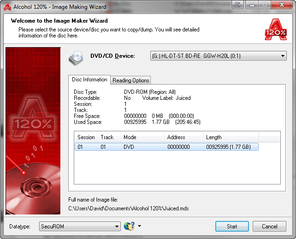Open the Datatype SecuROM dropdown
Viewport: 296px width, 239px height.
tap(80, 227)
